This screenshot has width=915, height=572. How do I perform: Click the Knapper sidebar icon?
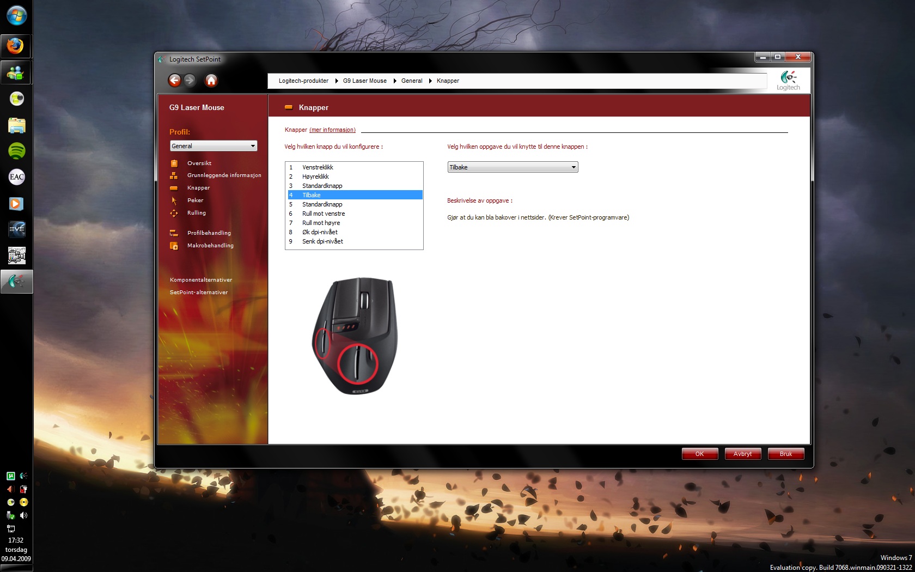pyautogui.click(x=174, y=188)
